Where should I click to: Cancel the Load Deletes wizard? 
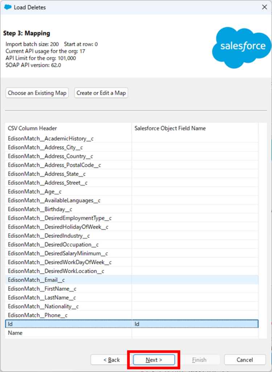tap(244, 360)
